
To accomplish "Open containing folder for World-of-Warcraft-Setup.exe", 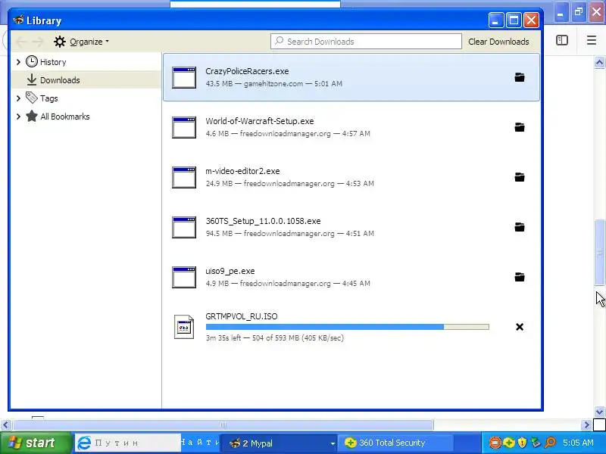I will click(520, 127).
